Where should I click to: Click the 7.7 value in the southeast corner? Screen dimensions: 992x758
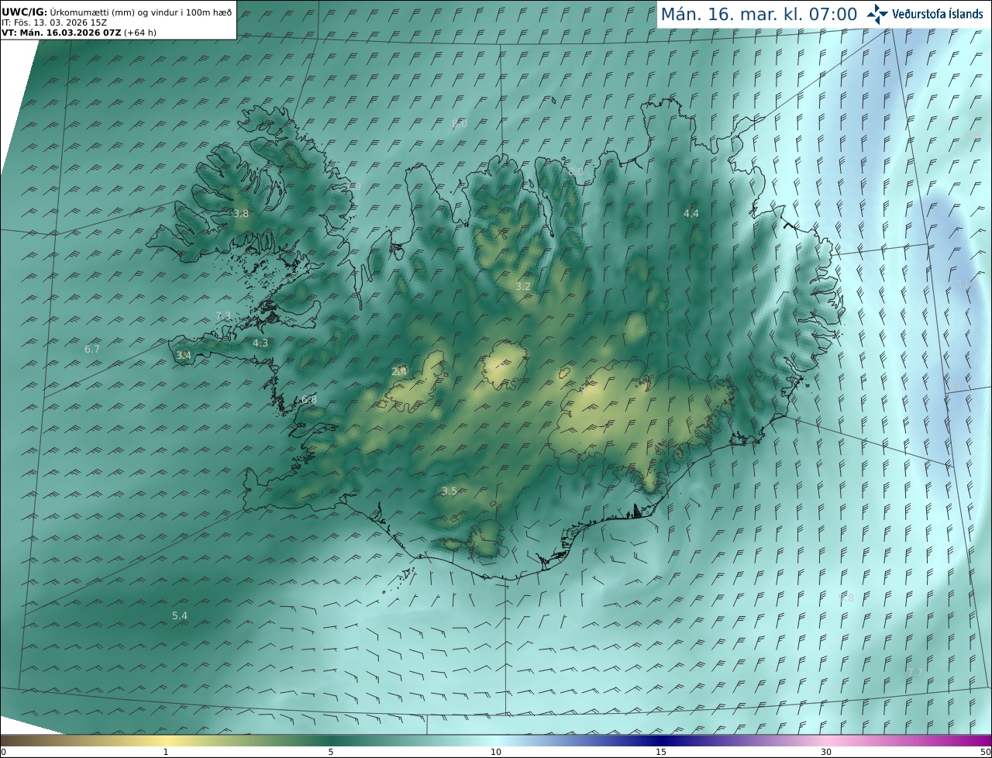click(915, 672)
